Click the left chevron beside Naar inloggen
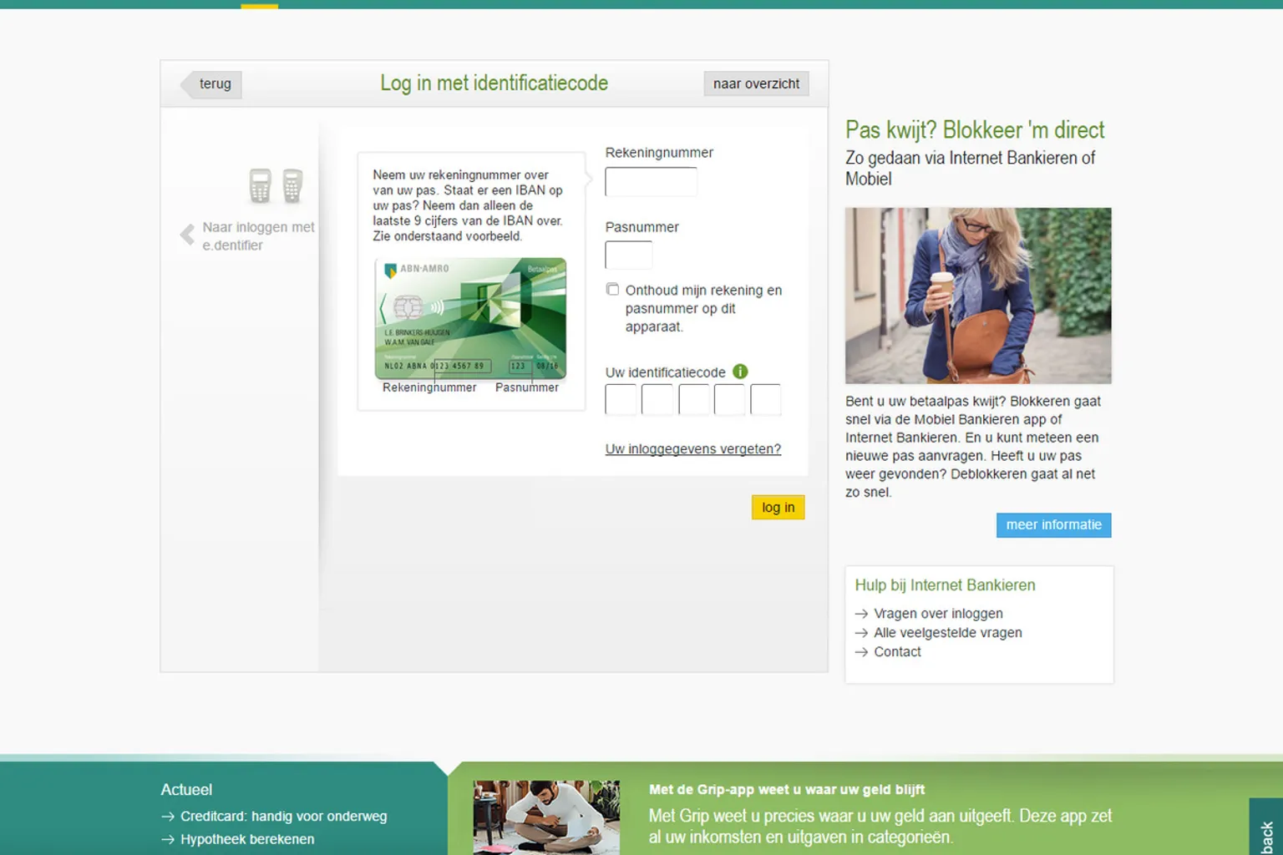 pyautogui.click(x=187, y=235)
